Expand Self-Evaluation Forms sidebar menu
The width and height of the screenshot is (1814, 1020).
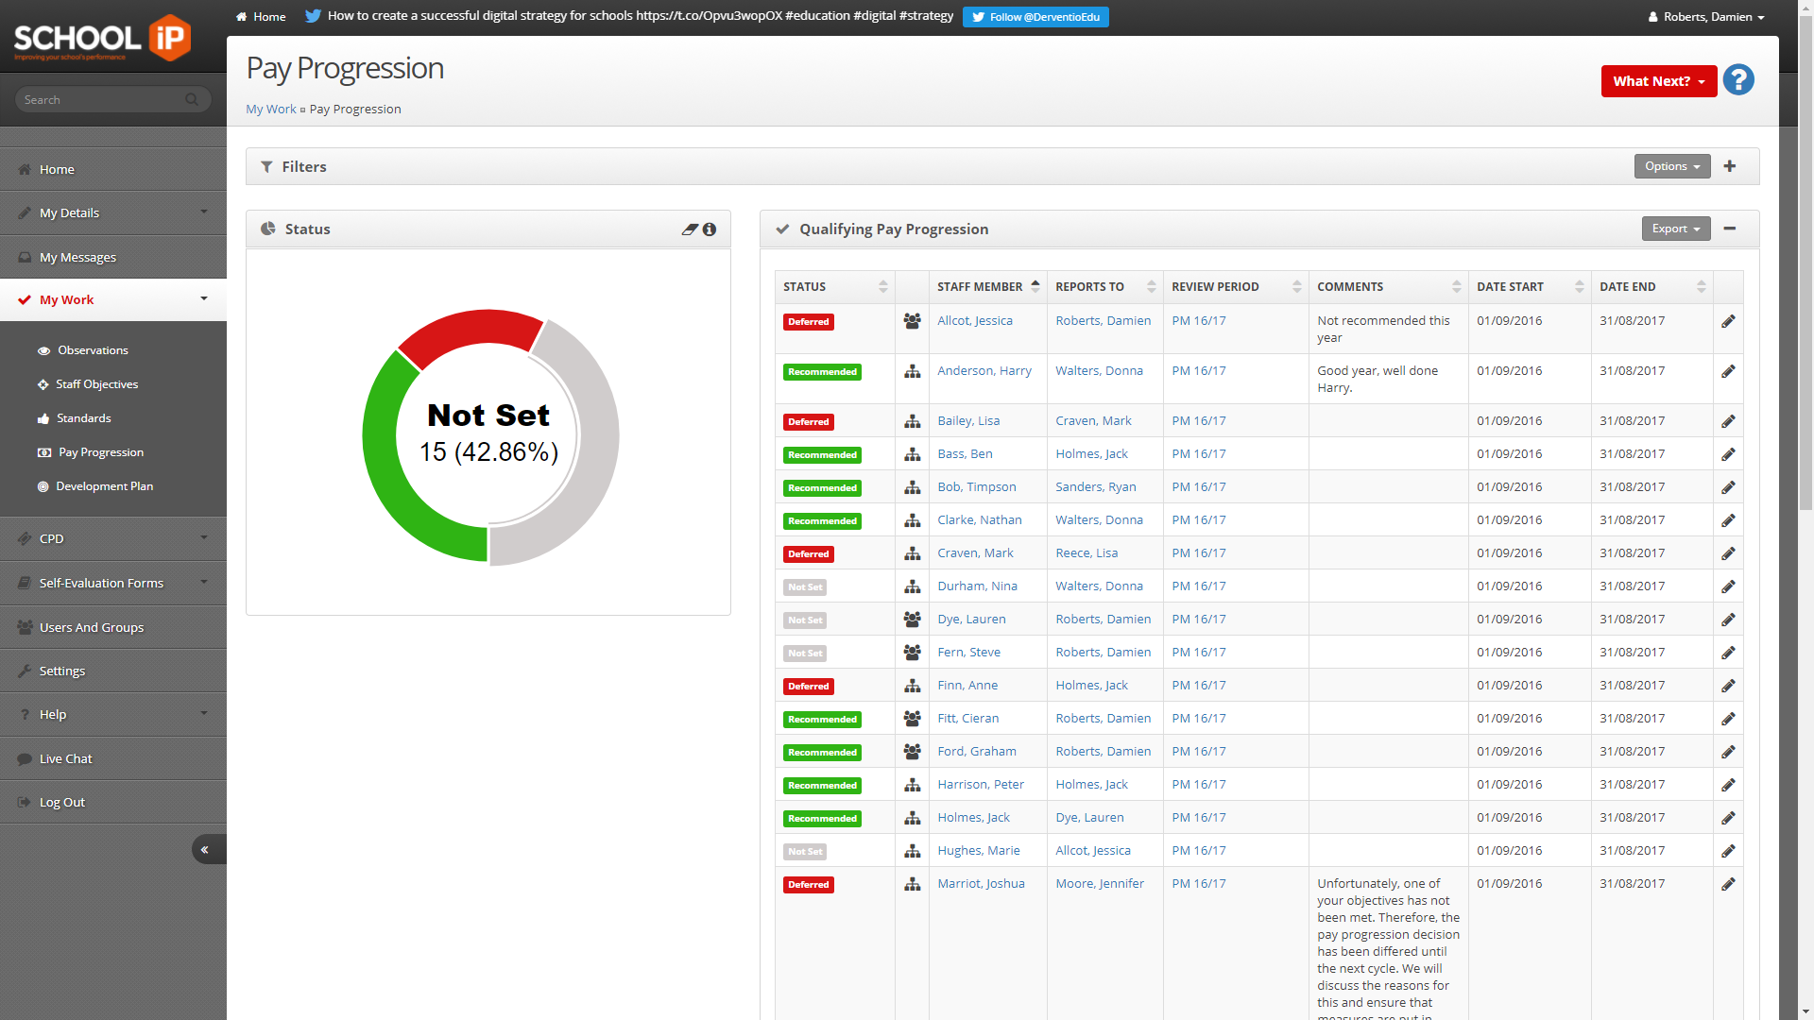click(113, 583)
